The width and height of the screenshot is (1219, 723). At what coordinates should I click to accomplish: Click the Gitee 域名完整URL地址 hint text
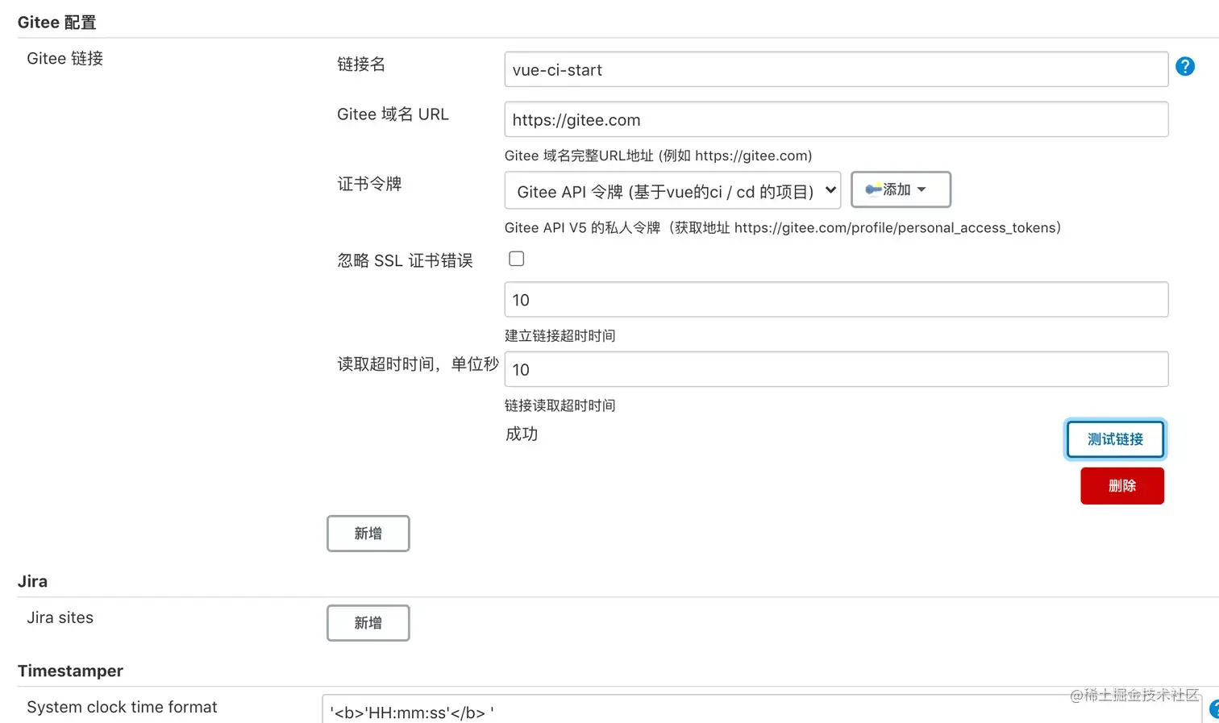pos(659,156)
